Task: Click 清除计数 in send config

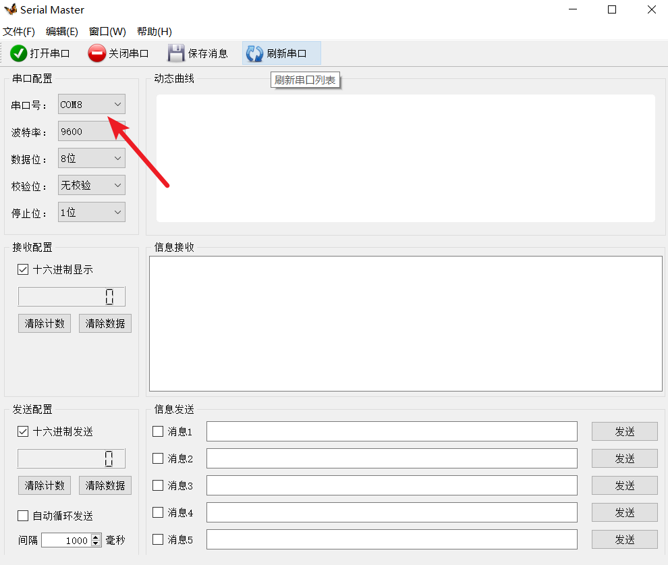Action: pos(45,485)
